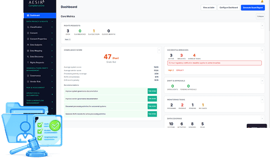The width and height of the screenshot is (270, 158).
Task: Take action on Document processing activities recommendation
Action: click(x=152, y=106)
